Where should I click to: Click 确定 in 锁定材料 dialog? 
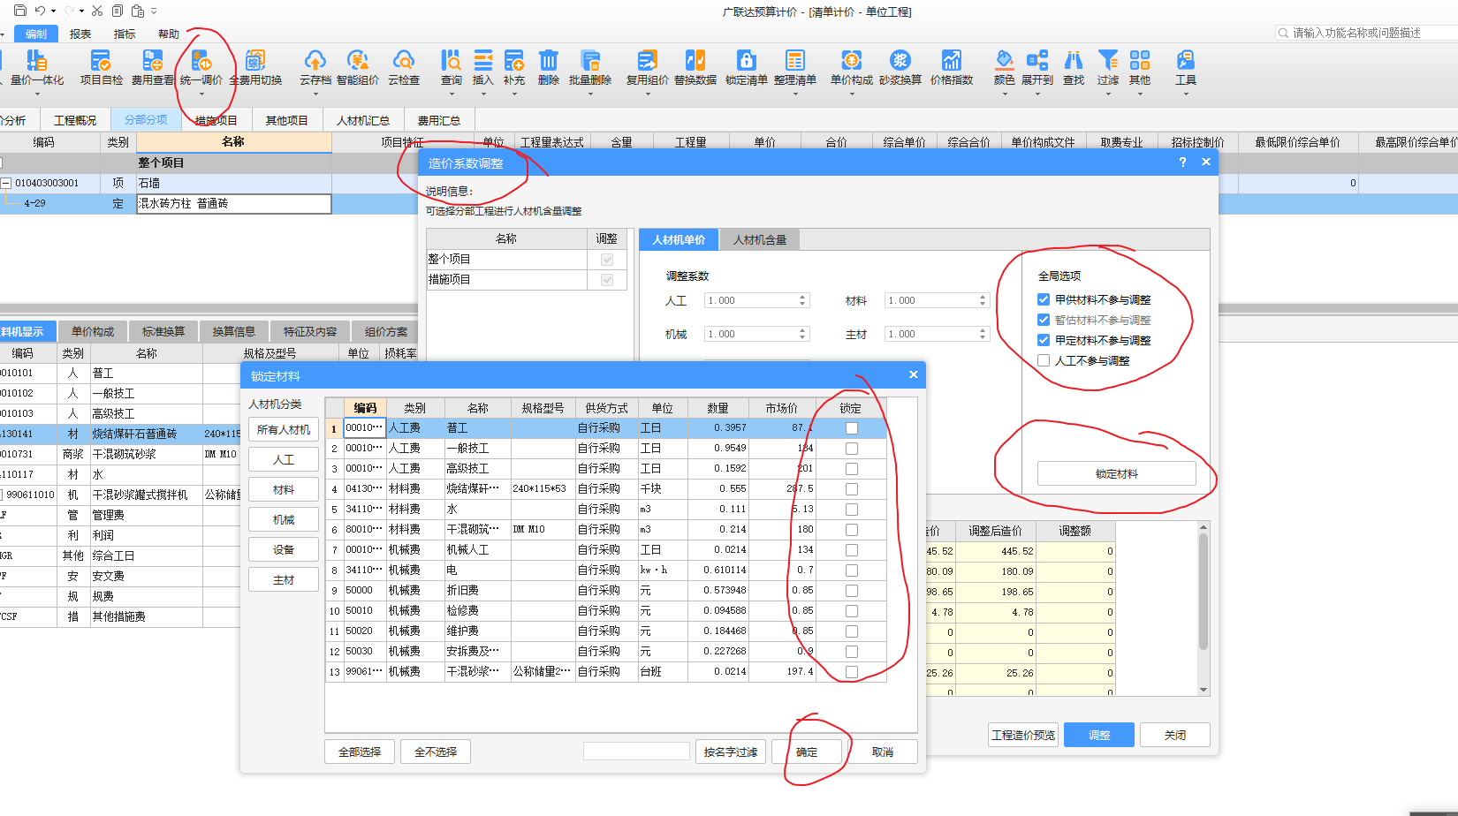[x=806, y=752]
